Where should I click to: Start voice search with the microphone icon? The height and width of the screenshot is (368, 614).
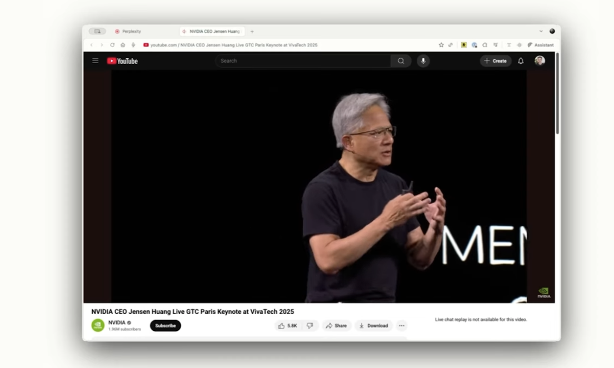423,61
